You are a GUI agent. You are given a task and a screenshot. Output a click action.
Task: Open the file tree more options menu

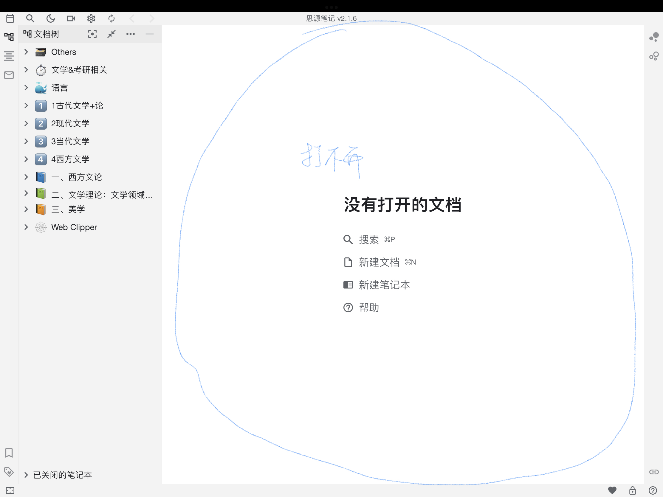(130, 34)
